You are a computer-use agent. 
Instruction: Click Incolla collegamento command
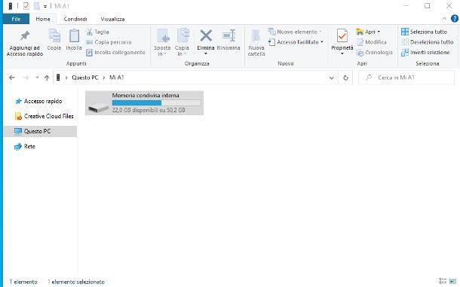[x=116, y=52]
